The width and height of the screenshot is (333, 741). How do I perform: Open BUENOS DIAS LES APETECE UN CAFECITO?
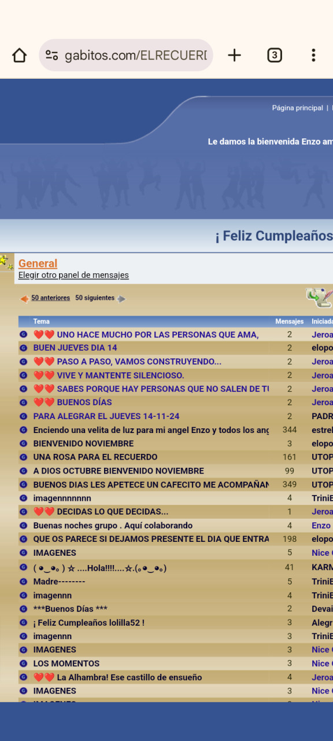tap(151, 485)
